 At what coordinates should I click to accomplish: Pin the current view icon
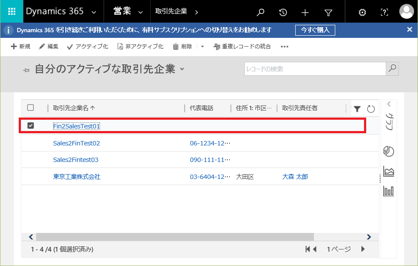[26, 71]
